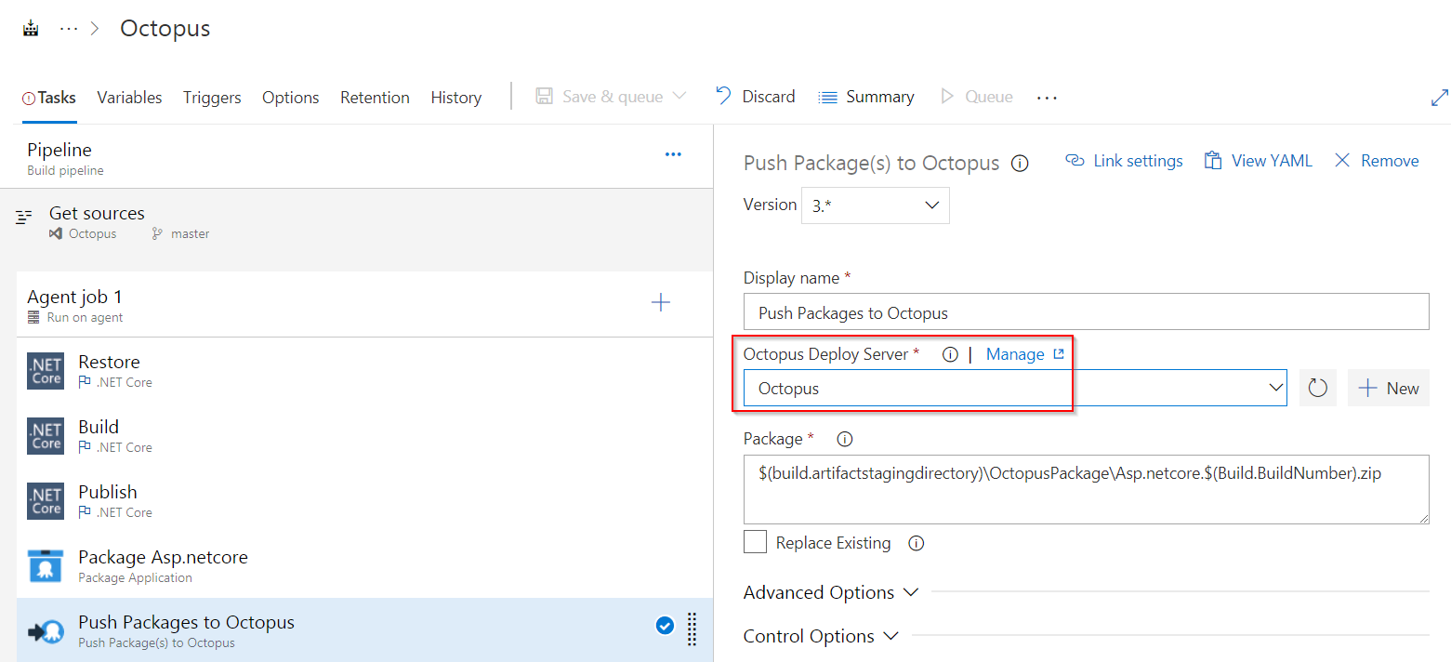Open the Options tab
The width and height of the screenshot is (1451, 662).
291,98
